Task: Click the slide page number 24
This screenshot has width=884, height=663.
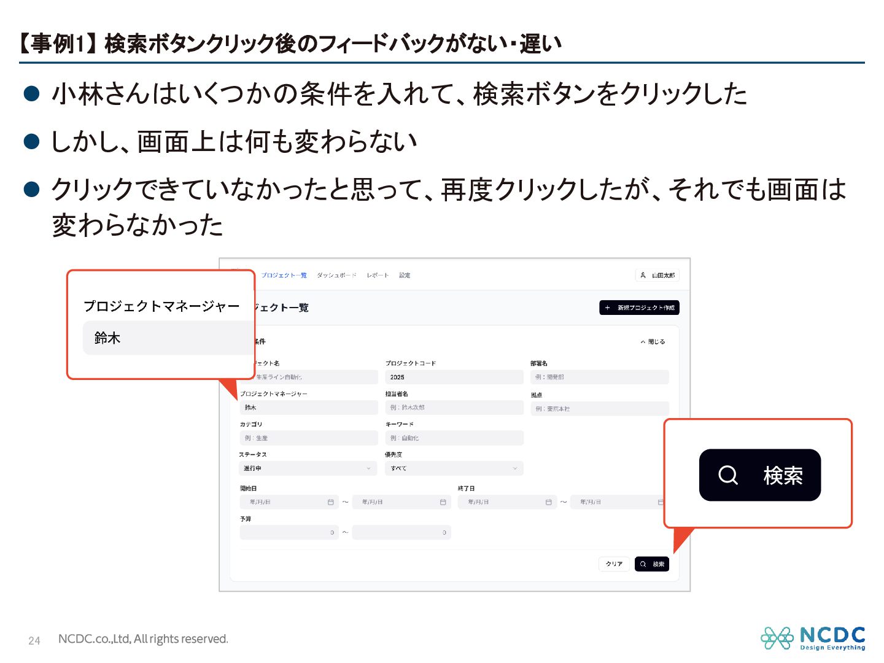Action: click(x=34, y=641)
